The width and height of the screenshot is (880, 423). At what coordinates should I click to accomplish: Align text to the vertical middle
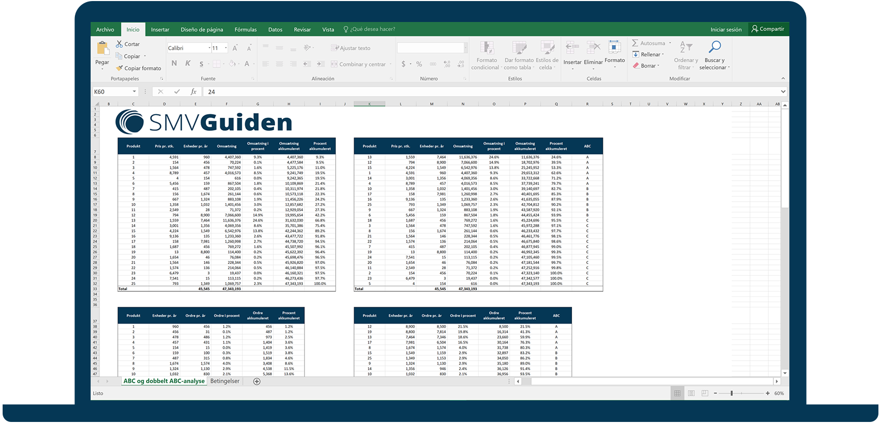click(279, 48)
